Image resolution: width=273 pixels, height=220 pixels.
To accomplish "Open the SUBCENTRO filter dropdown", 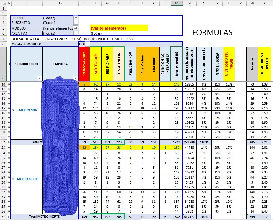I will point(76,22).
